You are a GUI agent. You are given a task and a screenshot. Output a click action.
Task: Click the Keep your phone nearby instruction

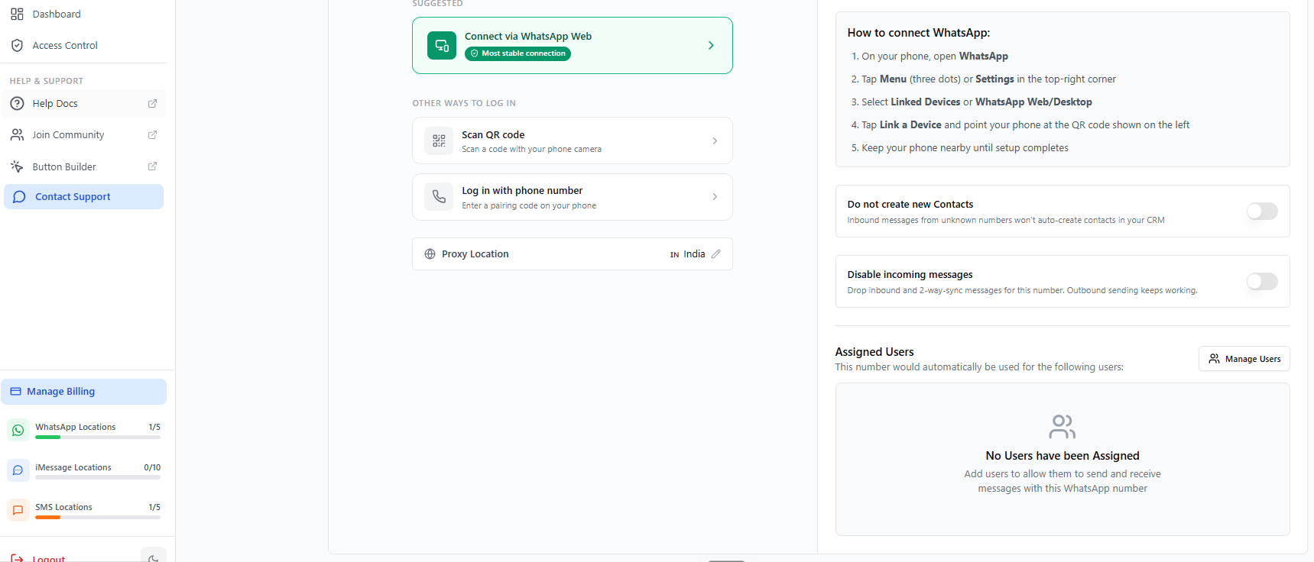point(965,148)
